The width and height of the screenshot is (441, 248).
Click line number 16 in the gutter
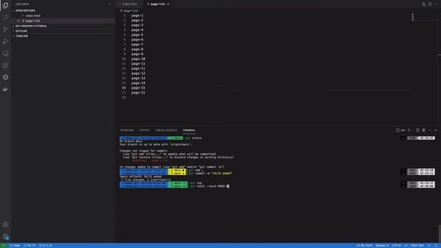(123, 87)
